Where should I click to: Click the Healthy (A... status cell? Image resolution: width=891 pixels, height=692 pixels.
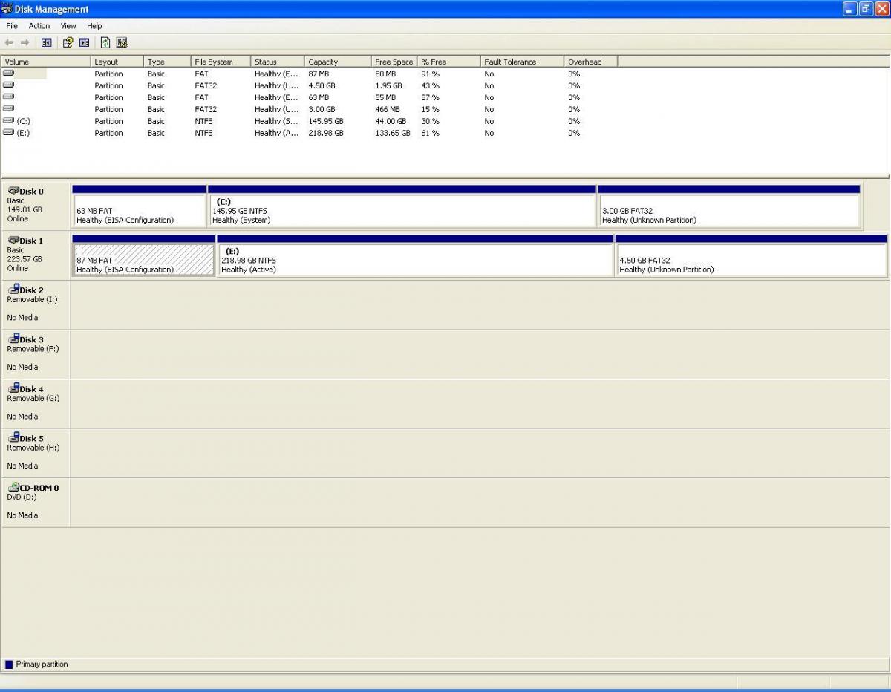pyautogui.click(x=276, y=133)
